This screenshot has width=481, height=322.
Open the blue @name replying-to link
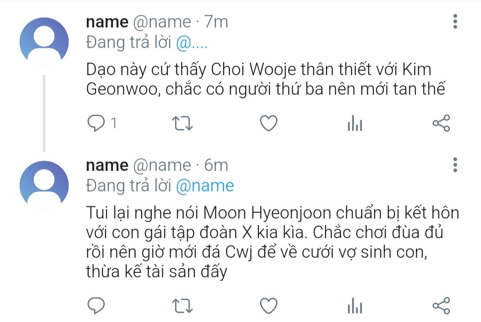205,186
